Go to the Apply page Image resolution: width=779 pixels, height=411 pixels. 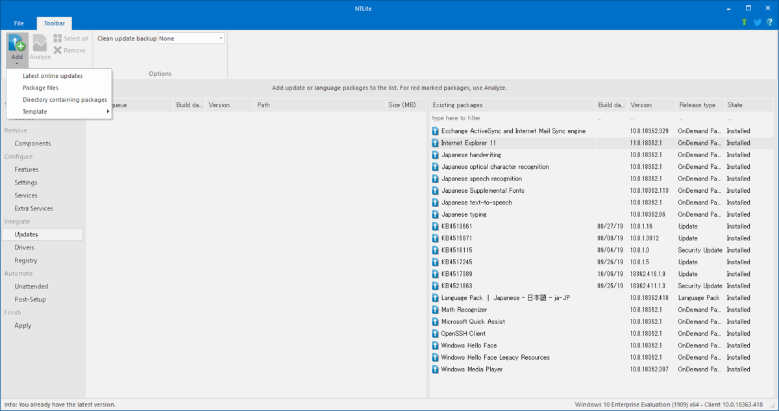click(x=23, y=325)
